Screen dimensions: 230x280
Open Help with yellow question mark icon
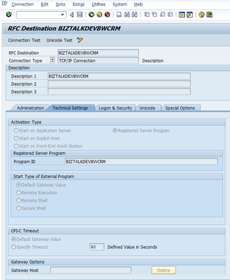(x=202, y=15)
